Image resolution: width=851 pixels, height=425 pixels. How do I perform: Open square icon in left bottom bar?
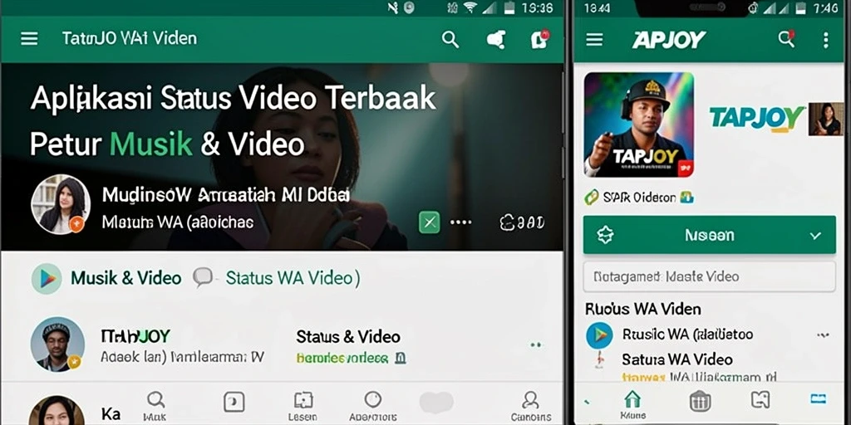point(234,403)
